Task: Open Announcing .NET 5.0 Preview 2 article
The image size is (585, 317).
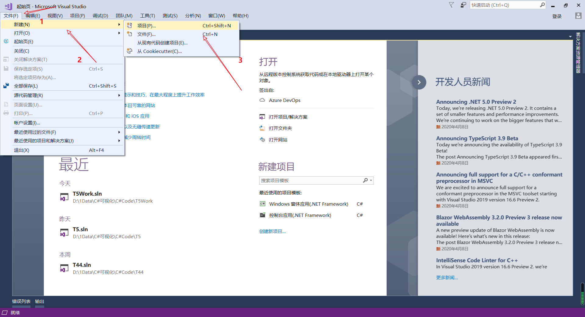Action: pyautogui.click(x=476, y=102)
